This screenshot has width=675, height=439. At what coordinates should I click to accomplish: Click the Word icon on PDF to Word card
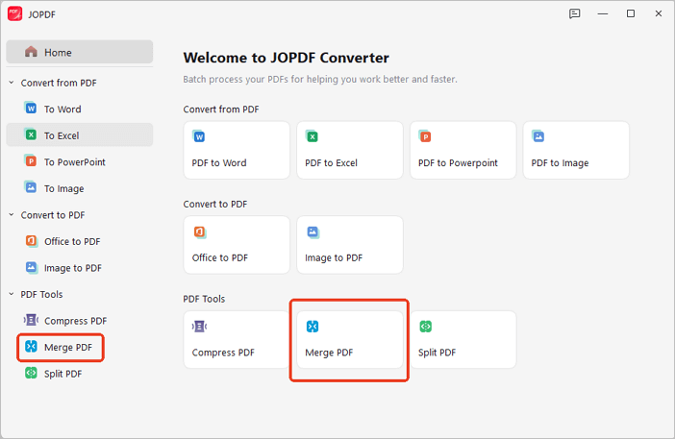pos(198,136)
